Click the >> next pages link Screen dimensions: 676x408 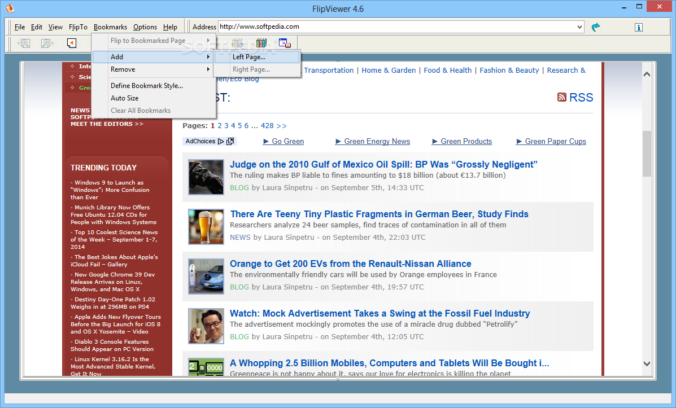(281, 126)
